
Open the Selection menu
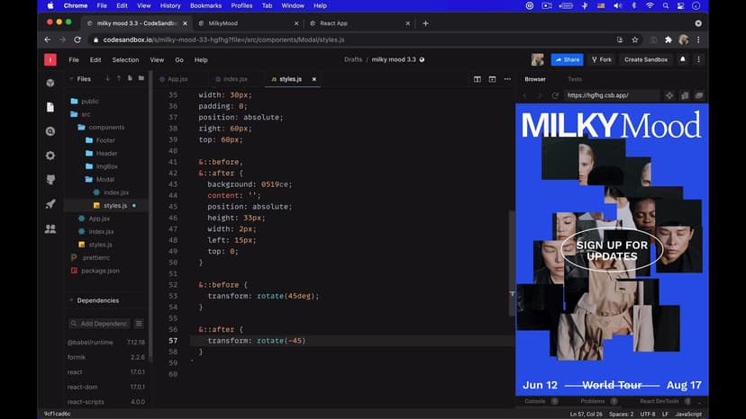click(125, 59)
